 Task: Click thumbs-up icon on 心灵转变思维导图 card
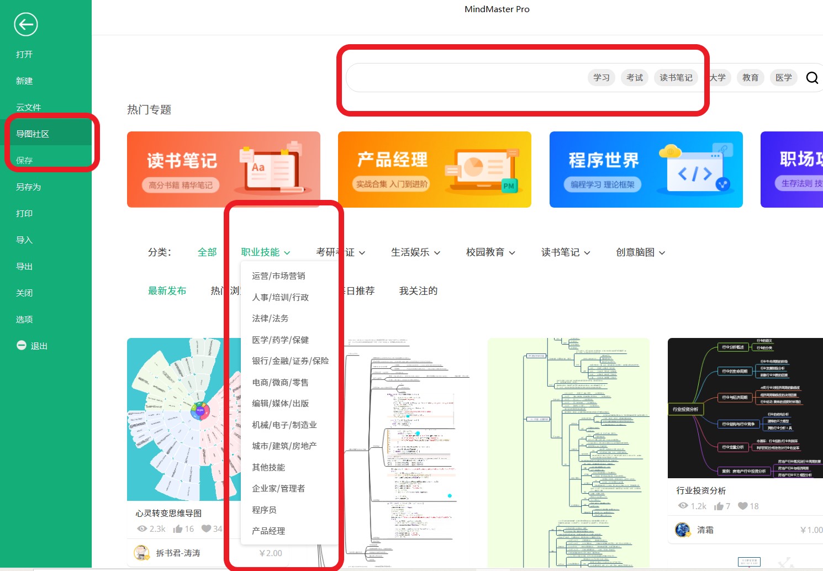(x=178, y=529)
